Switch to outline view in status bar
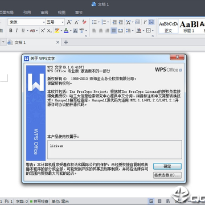The image size is (205, 205). tap(159, 201)
